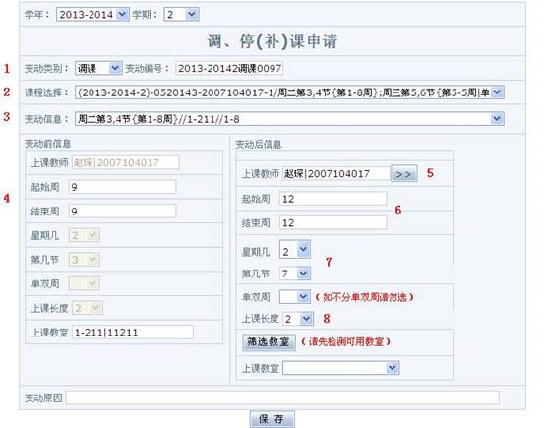Open the 学期 semester dropdown
Viewport: 544px width, 428px height.
pyautogui.click(x=181, y=14)
